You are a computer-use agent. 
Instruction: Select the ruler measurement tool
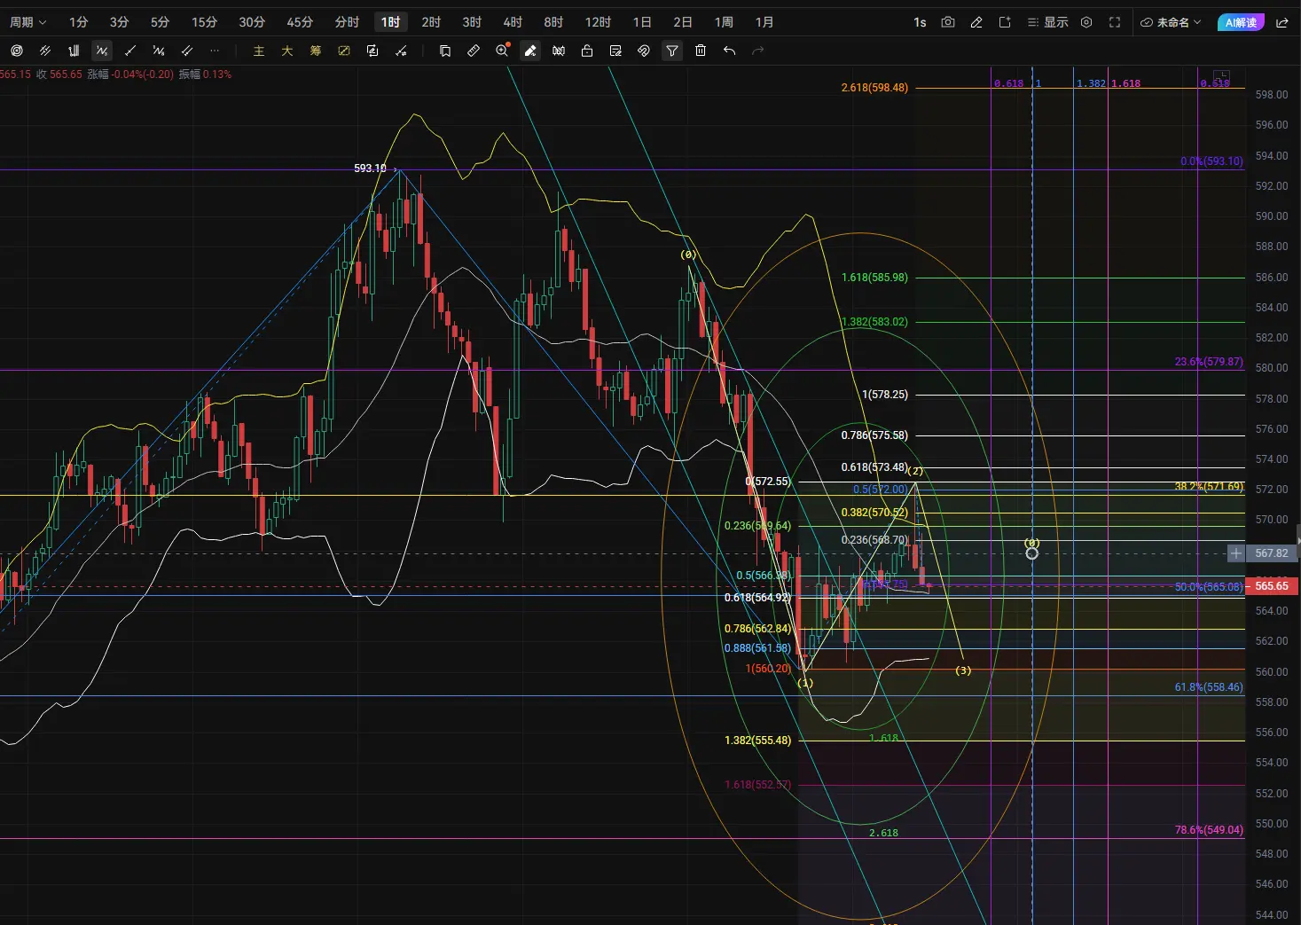tap(474, 51)
